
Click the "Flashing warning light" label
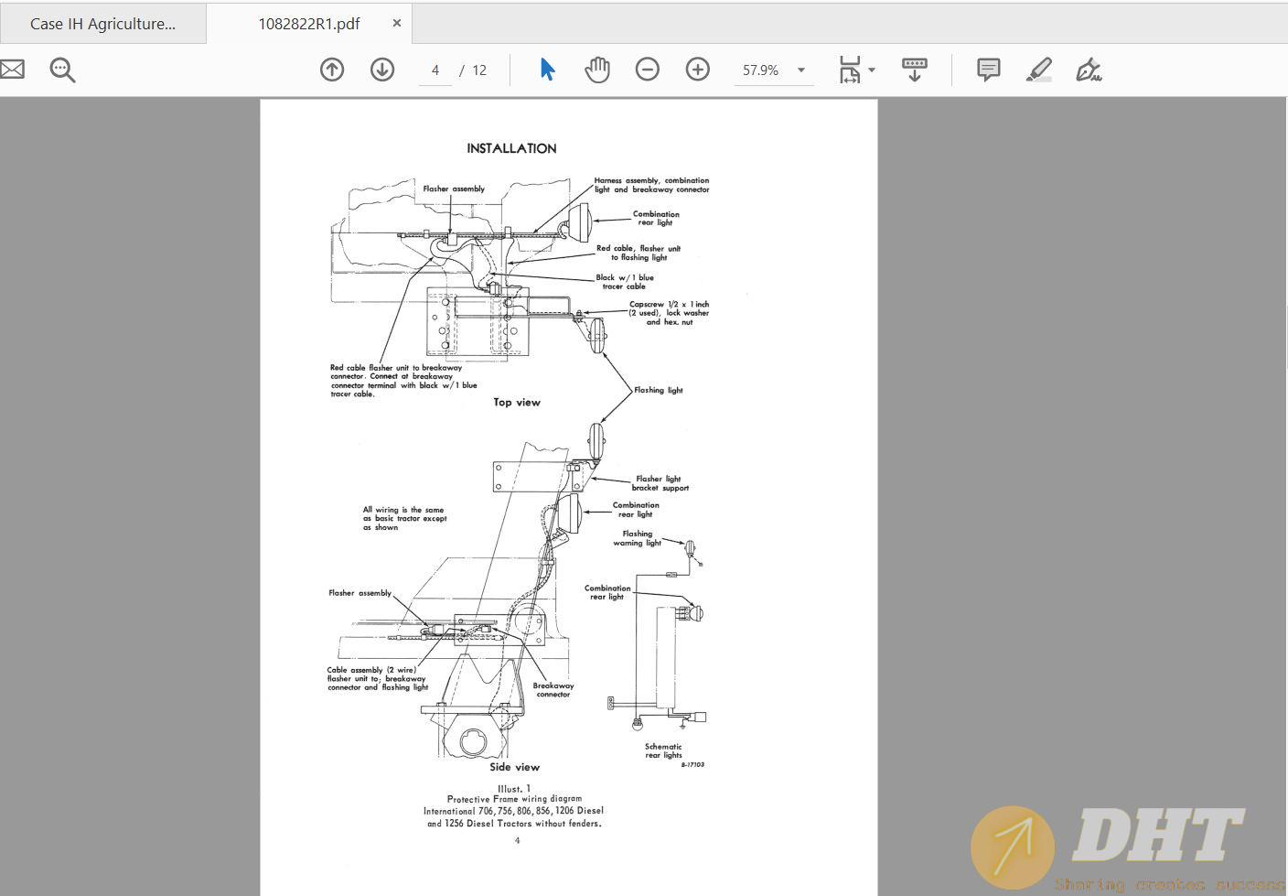coord(638,538)
